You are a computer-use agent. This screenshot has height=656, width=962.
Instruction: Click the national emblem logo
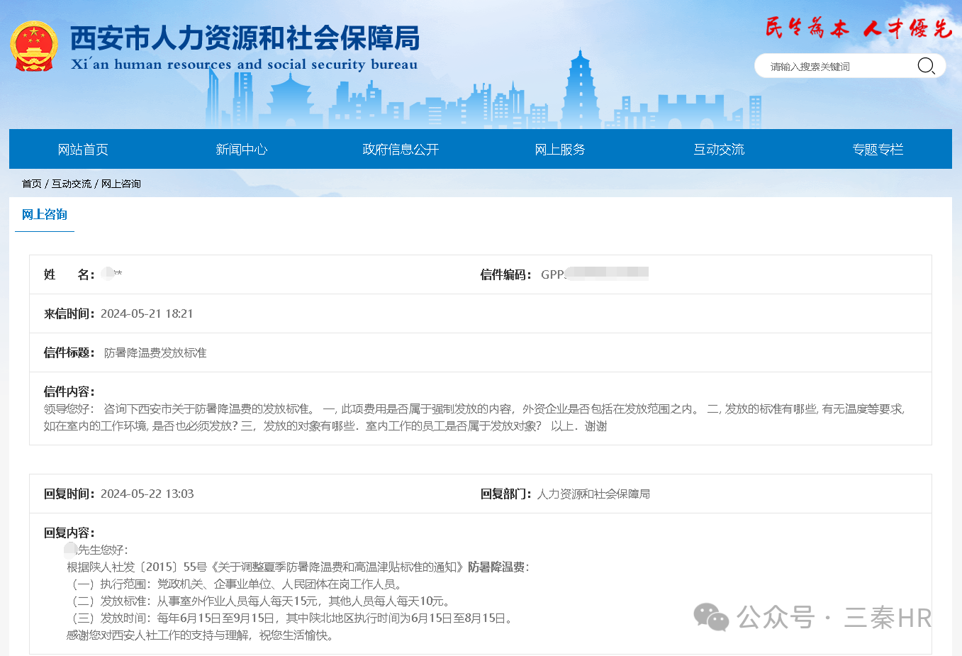click(33, 46)
